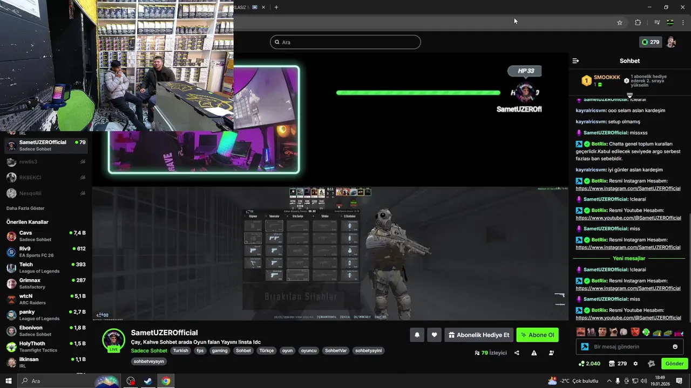Screen dimensions: 691x388
Task: Open the emoji picker in chat input
Action: [x=675, y=347]
